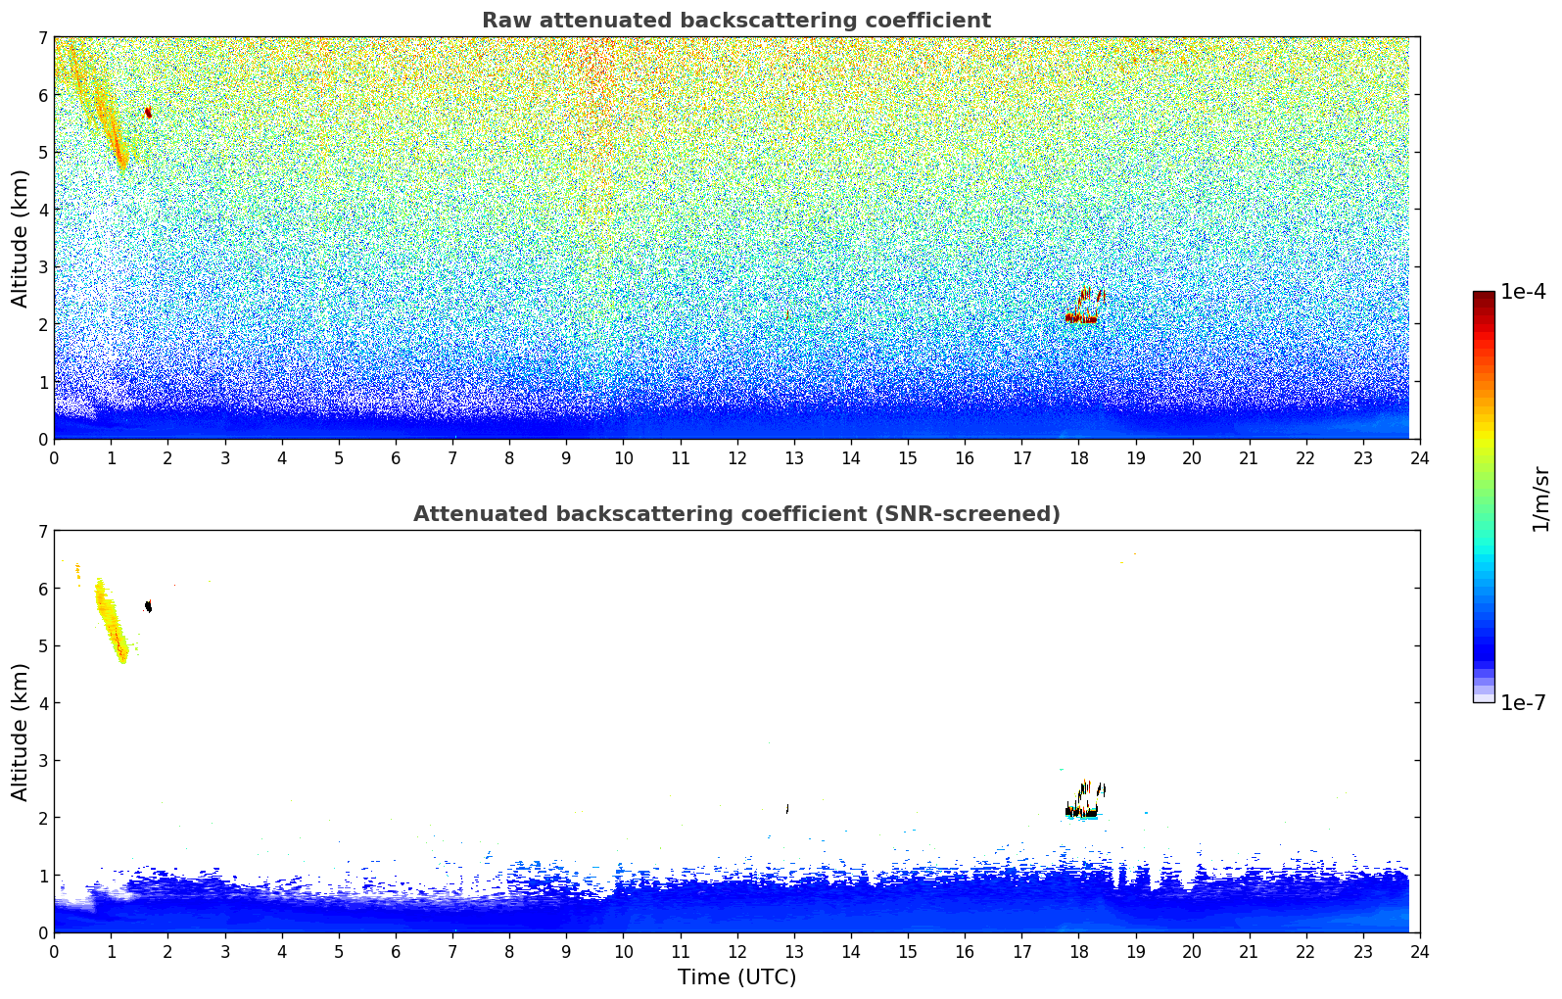This screenshot has width=1562, height=999.
Task: Click the dark red top of the colorbar
Action: tap(1484, 298)
